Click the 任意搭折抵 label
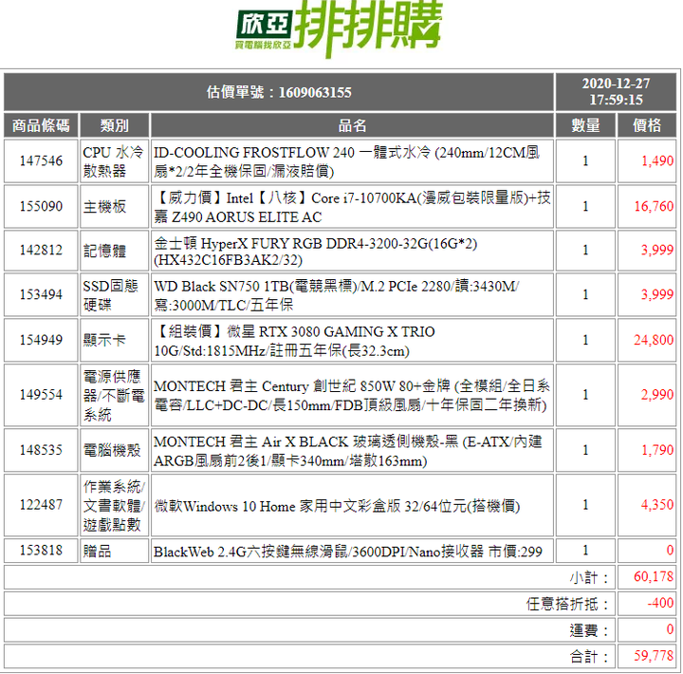This screenshot has height=674, width=683. (567, 604)
